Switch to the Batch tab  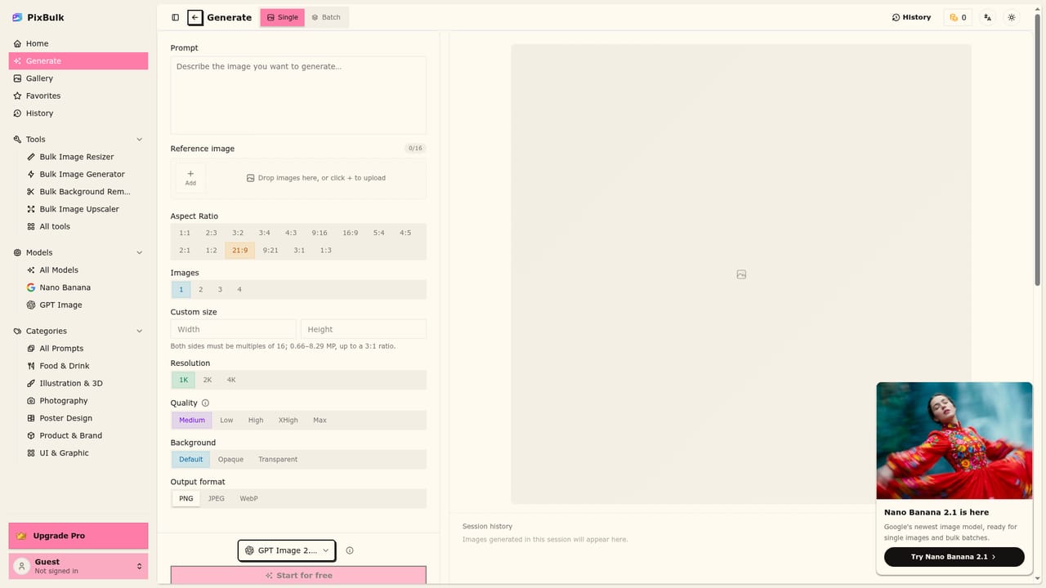pos(326,17)
